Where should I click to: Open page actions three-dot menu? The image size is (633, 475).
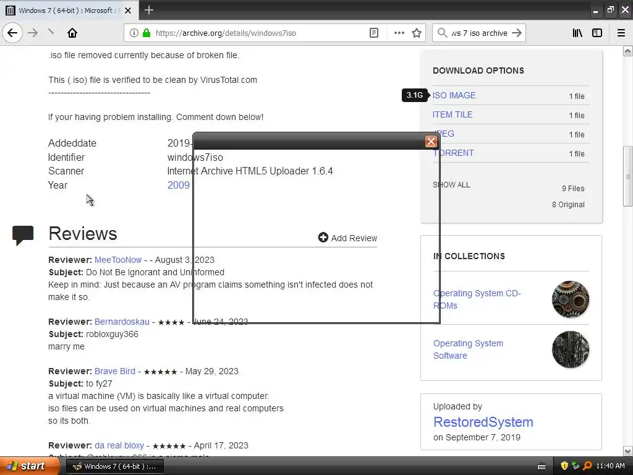point(399,33)
